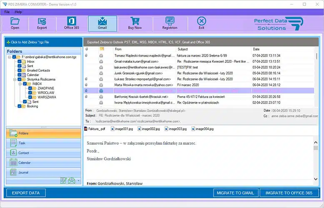Click the green plus Add Zimbra file icon

coord(8,42)
